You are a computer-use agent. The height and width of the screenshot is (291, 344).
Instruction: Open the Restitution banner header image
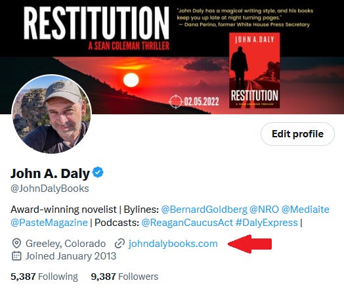(x=172, y=57)
